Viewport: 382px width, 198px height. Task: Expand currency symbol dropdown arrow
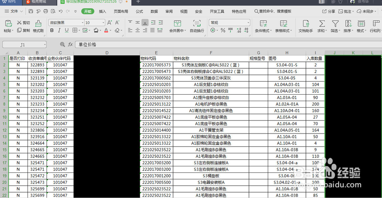tap(217, 31)
